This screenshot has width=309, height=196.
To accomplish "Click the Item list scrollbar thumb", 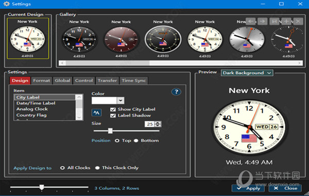I will [x=79, y=104].
